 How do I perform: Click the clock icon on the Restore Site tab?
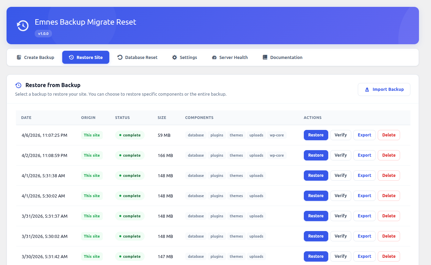(x=71, y=57)
